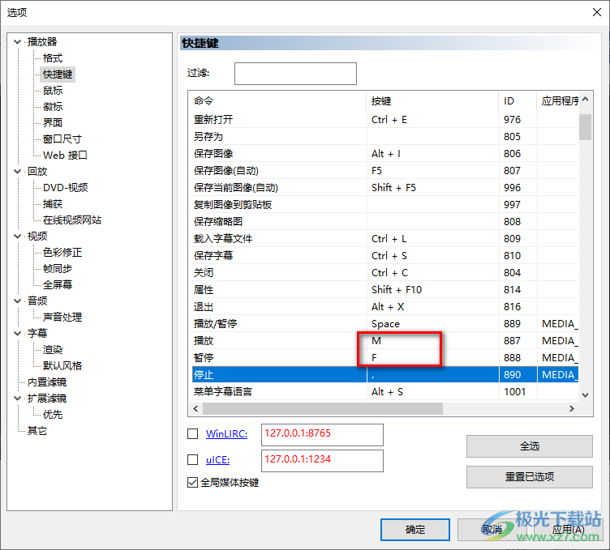Confirm the settings with 确定
This screenshot has width=610, height=550.
415,529
